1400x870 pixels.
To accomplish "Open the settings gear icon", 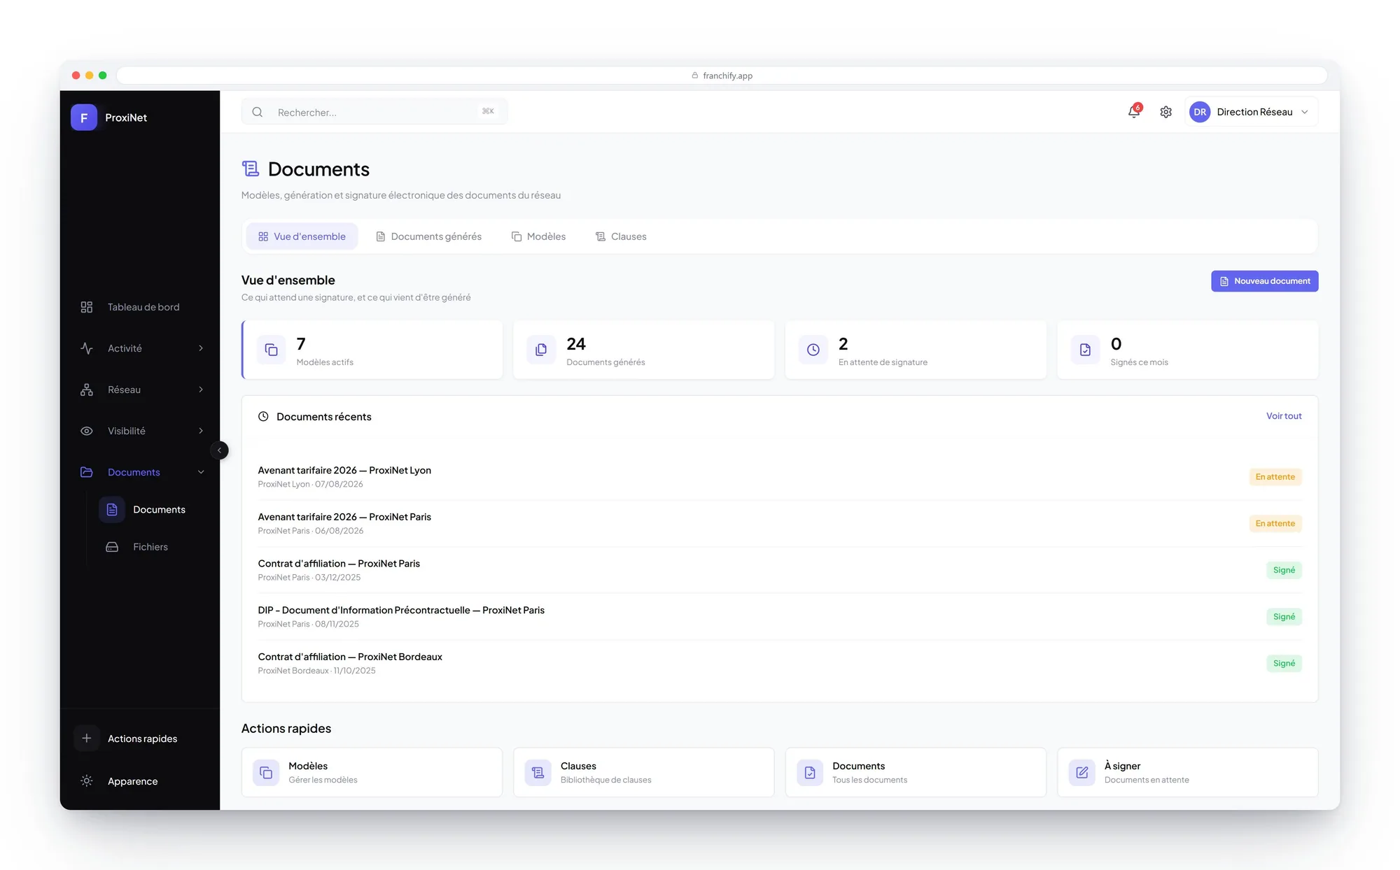I will 1165,112.
